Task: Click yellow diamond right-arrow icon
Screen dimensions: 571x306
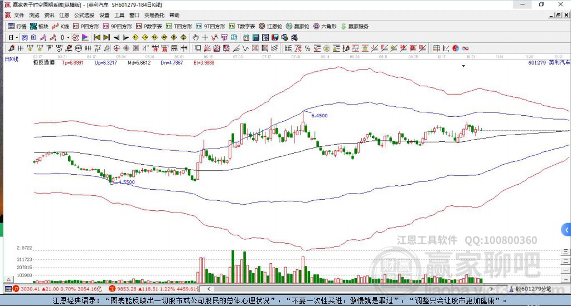Action: tap(145, 37)
